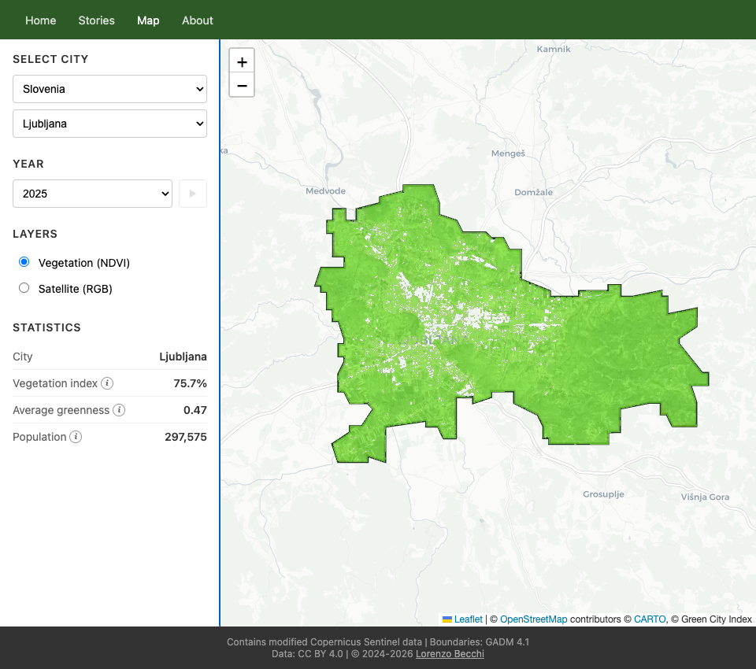This screenshot has width=756, height=669.
Task: Open the Average greenness info tooltip
Action: pyautogui.click(x=119, y=410)
